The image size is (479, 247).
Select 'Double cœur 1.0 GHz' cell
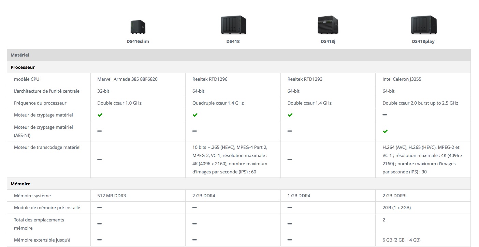pyautogui.click(x=119, y=103)
